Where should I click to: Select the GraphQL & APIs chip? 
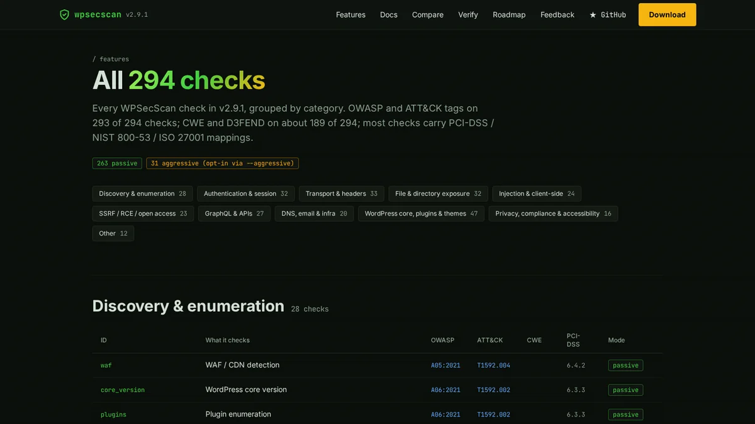(x=234, y=214)
